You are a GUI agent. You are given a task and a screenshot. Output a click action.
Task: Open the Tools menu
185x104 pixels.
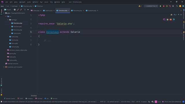coord(46,2)
